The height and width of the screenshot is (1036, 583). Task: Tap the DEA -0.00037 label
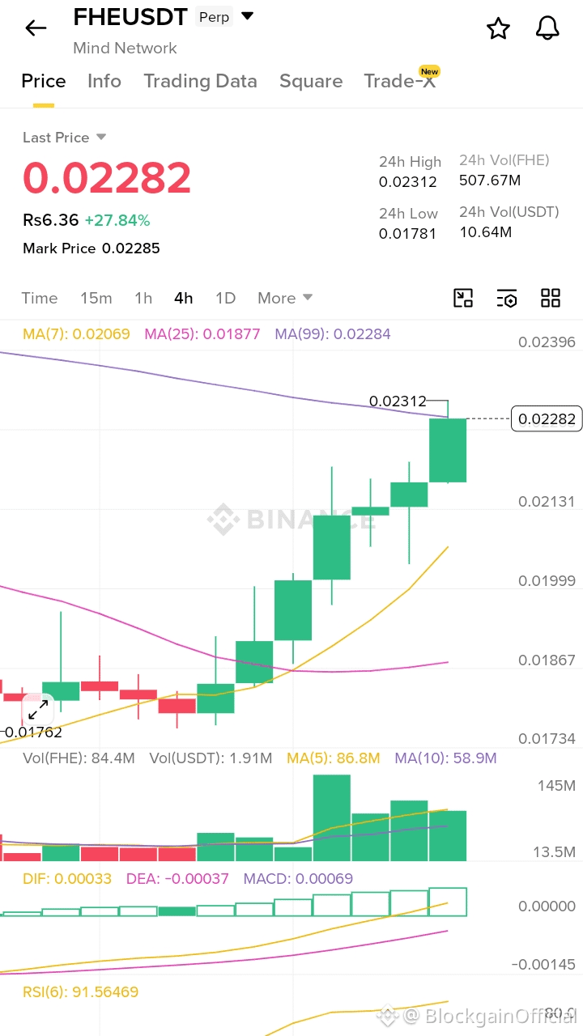point(177,878)
